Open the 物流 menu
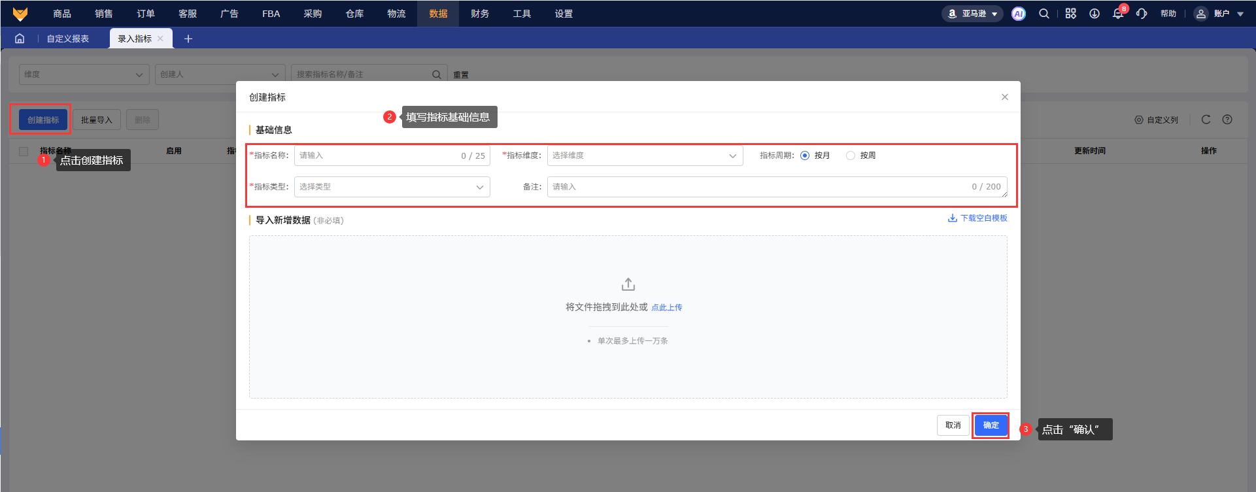Viewport: 1256px width, 492px height. pyautogui.click(x=396, y=14)
